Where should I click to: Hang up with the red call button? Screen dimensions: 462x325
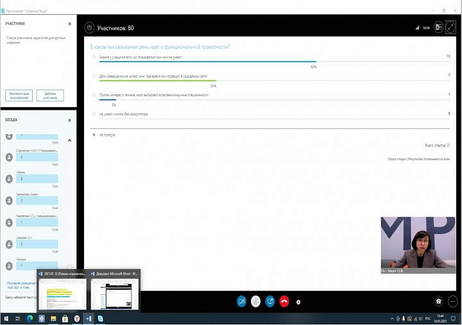pos(283,301)
